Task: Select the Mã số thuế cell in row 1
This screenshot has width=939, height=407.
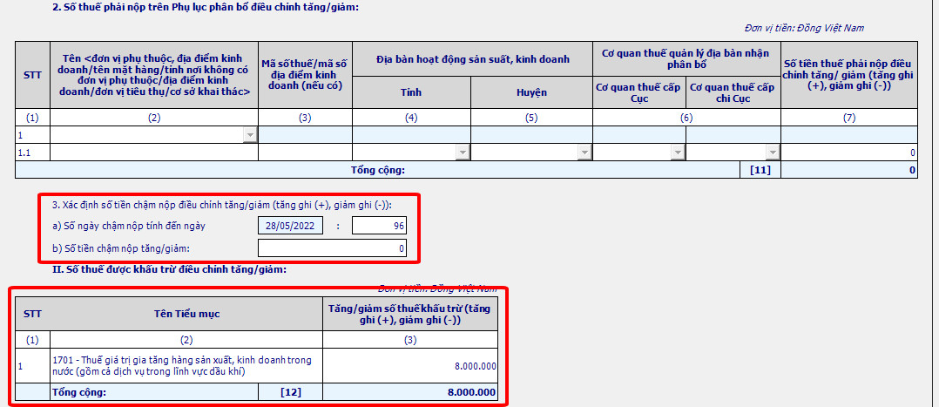Action: coord(305,135)
